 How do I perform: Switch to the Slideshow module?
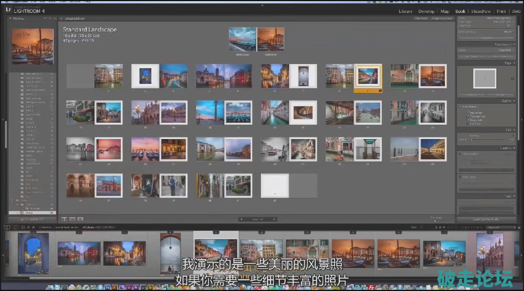tap(482, 11)
